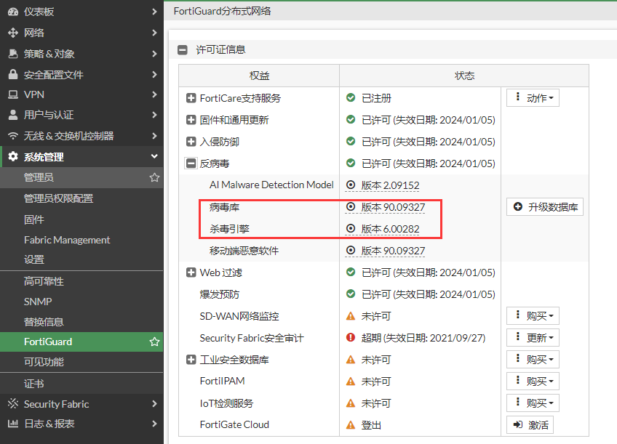Click the 激活 button for FortiGate Cloud
Image resolution: width=617 pixels, height=444 pixels.
click(x=529, y=425)
